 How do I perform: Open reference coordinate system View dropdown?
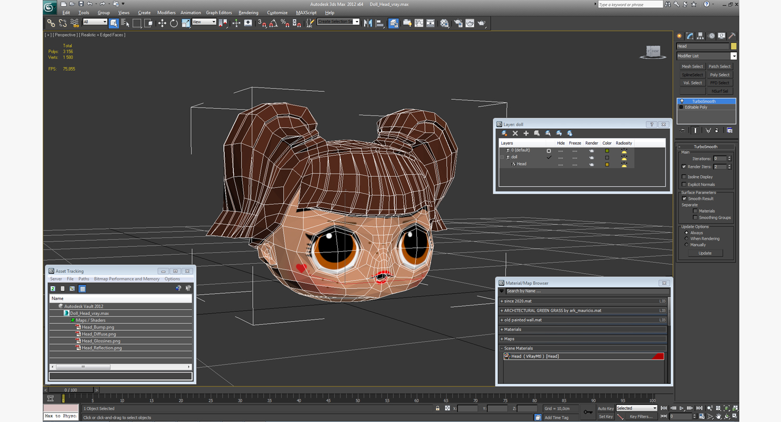(204, 22)
